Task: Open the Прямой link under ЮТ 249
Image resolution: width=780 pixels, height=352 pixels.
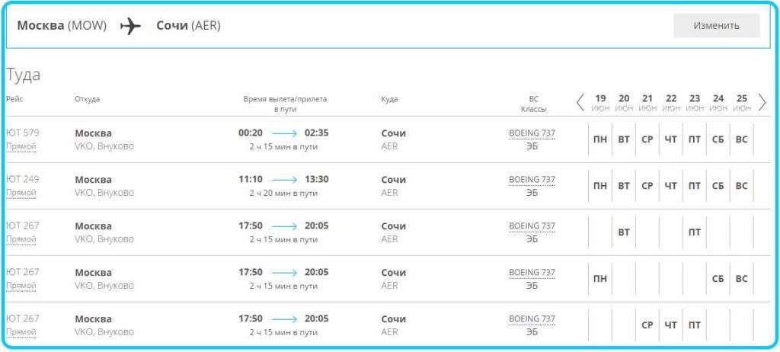Action: click(x=21, y=193)
